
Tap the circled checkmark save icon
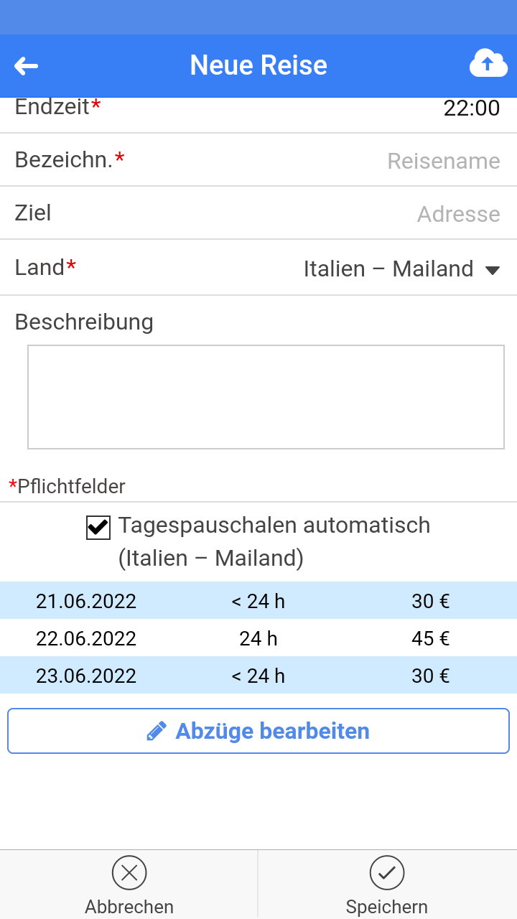coord(387,872)
